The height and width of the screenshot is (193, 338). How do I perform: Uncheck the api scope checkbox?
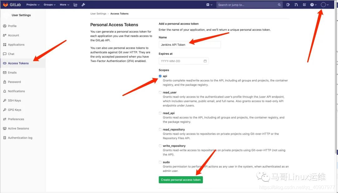[160, 76]
